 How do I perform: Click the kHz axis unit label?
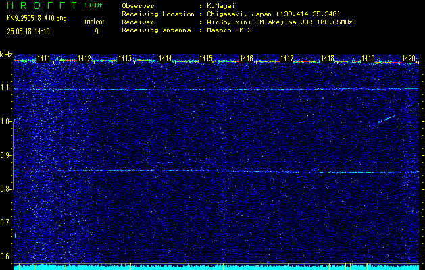[x=6, y=55]
